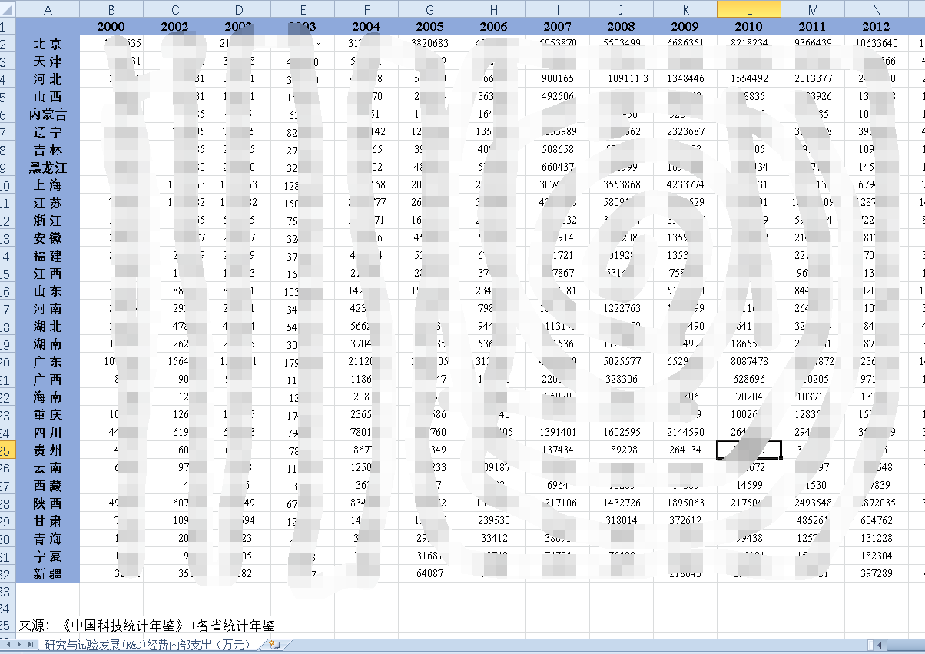
Task: Click cell containing 900165
Action: pos(557,79)
